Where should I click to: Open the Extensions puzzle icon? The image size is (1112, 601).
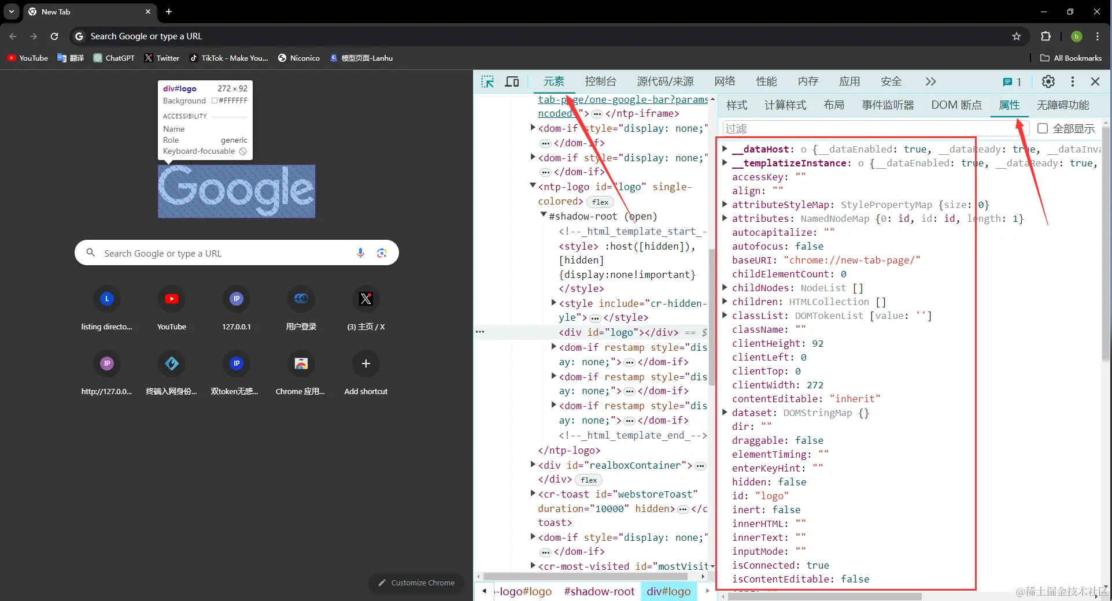pos(1045,36)
